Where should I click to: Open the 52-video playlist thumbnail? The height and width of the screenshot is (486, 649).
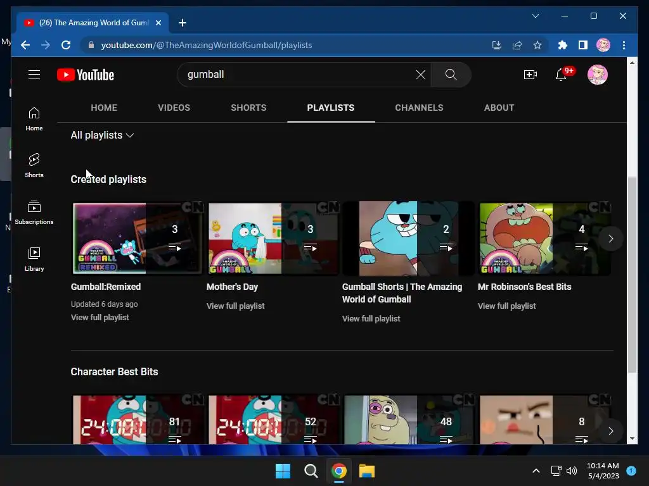[x=273, y=420]
